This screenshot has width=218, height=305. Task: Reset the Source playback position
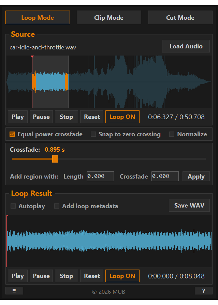92,117
